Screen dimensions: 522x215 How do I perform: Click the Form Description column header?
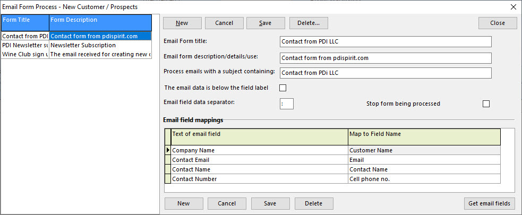pyautogui.click(x=100, y=20)
